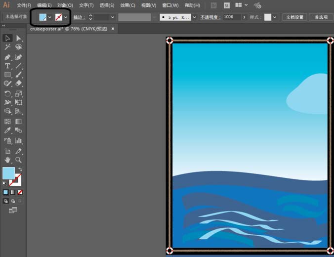Swap fill and stroke colors

click(x=20, y=169)
